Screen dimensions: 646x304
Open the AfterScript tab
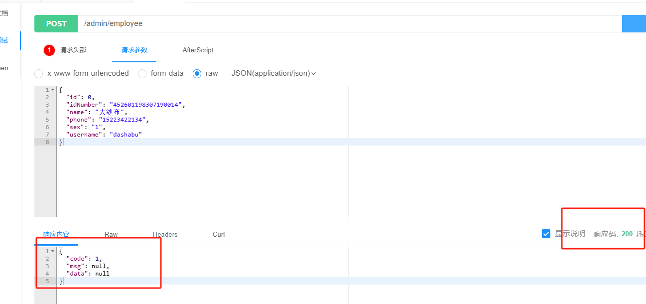coord(198,50)
